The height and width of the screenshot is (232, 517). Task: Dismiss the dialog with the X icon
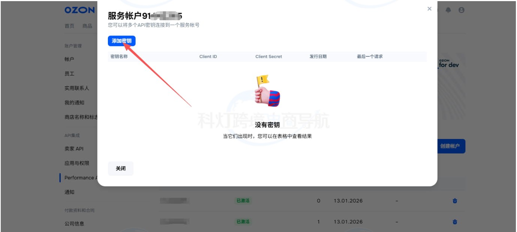pyautogui.click(x=429, y=9)
